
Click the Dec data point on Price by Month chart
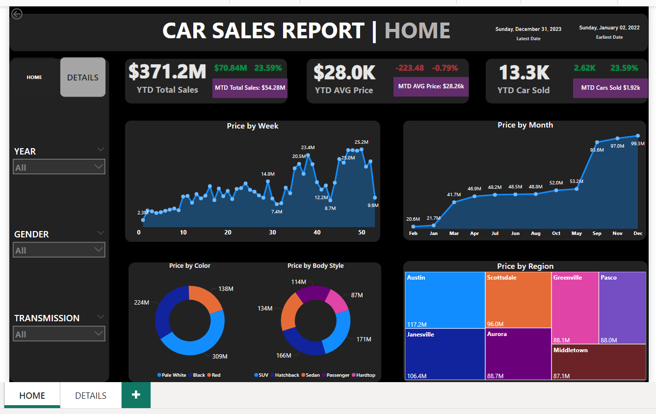638,135
